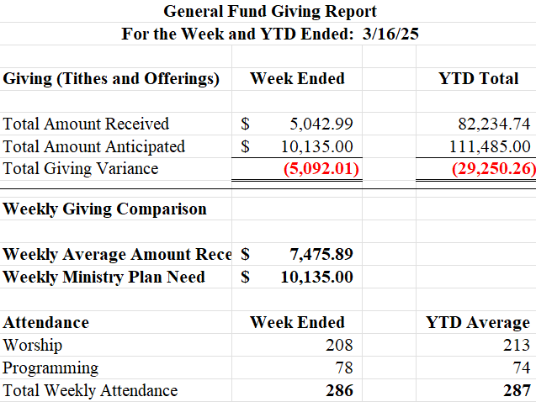Click the Total Giving Variance label

coord(81,168)
